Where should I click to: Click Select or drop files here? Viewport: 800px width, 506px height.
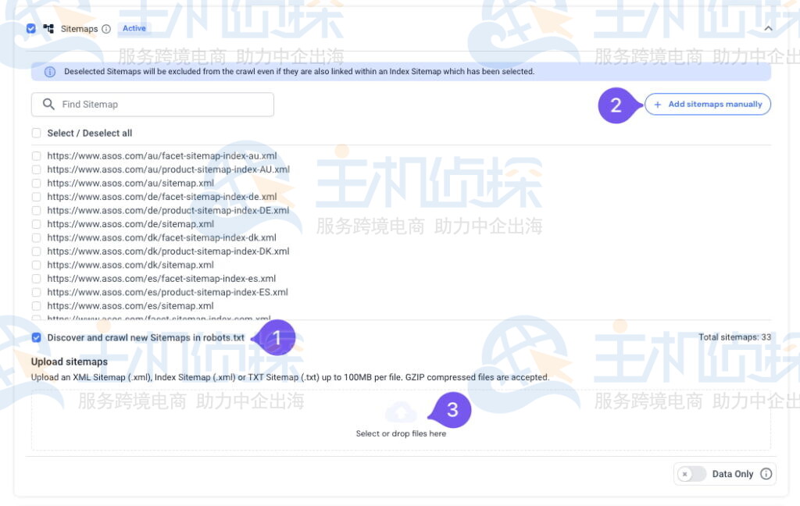click(x=402, y=433)
